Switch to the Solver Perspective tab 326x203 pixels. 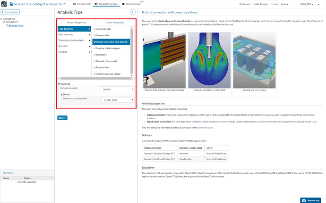pyautogui.click(x=115, y=23)
